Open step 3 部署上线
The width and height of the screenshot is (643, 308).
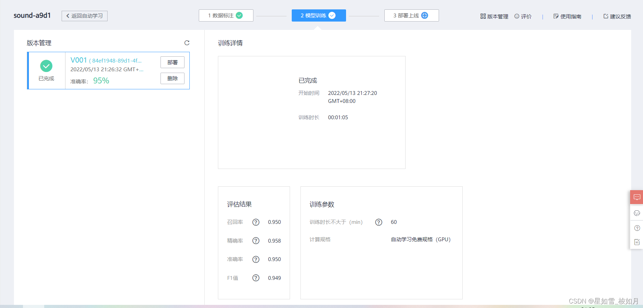[411, 15]
